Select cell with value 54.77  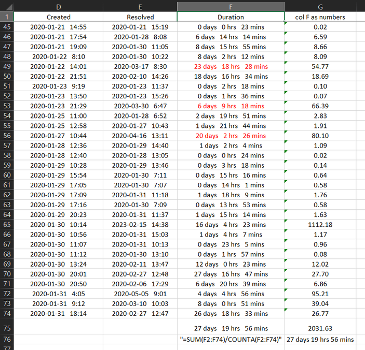click(x=320, y=66)
